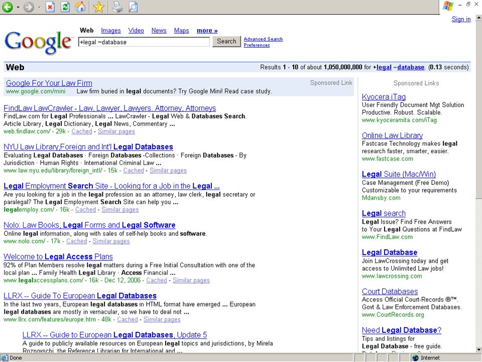Open the more » menu link
Viewport: 482px width, 362px height.
pos(207,31)
